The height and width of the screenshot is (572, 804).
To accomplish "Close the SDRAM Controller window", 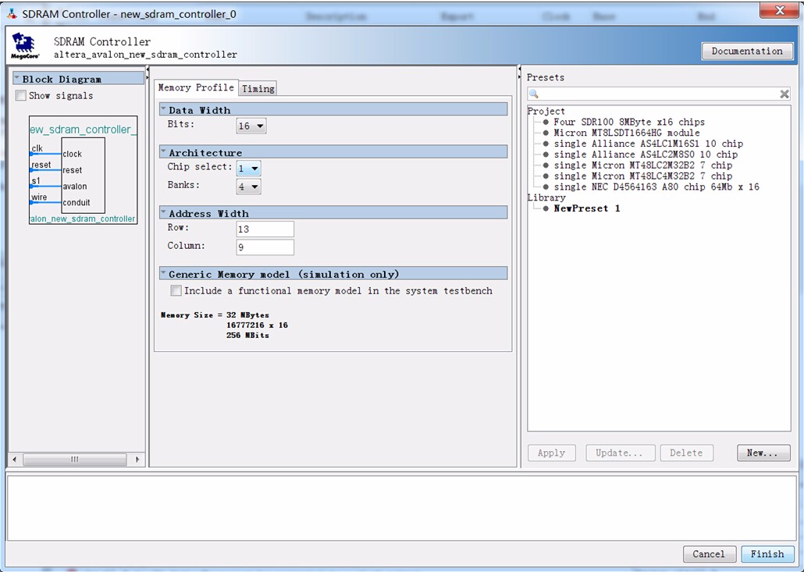I will click(779, 10).
